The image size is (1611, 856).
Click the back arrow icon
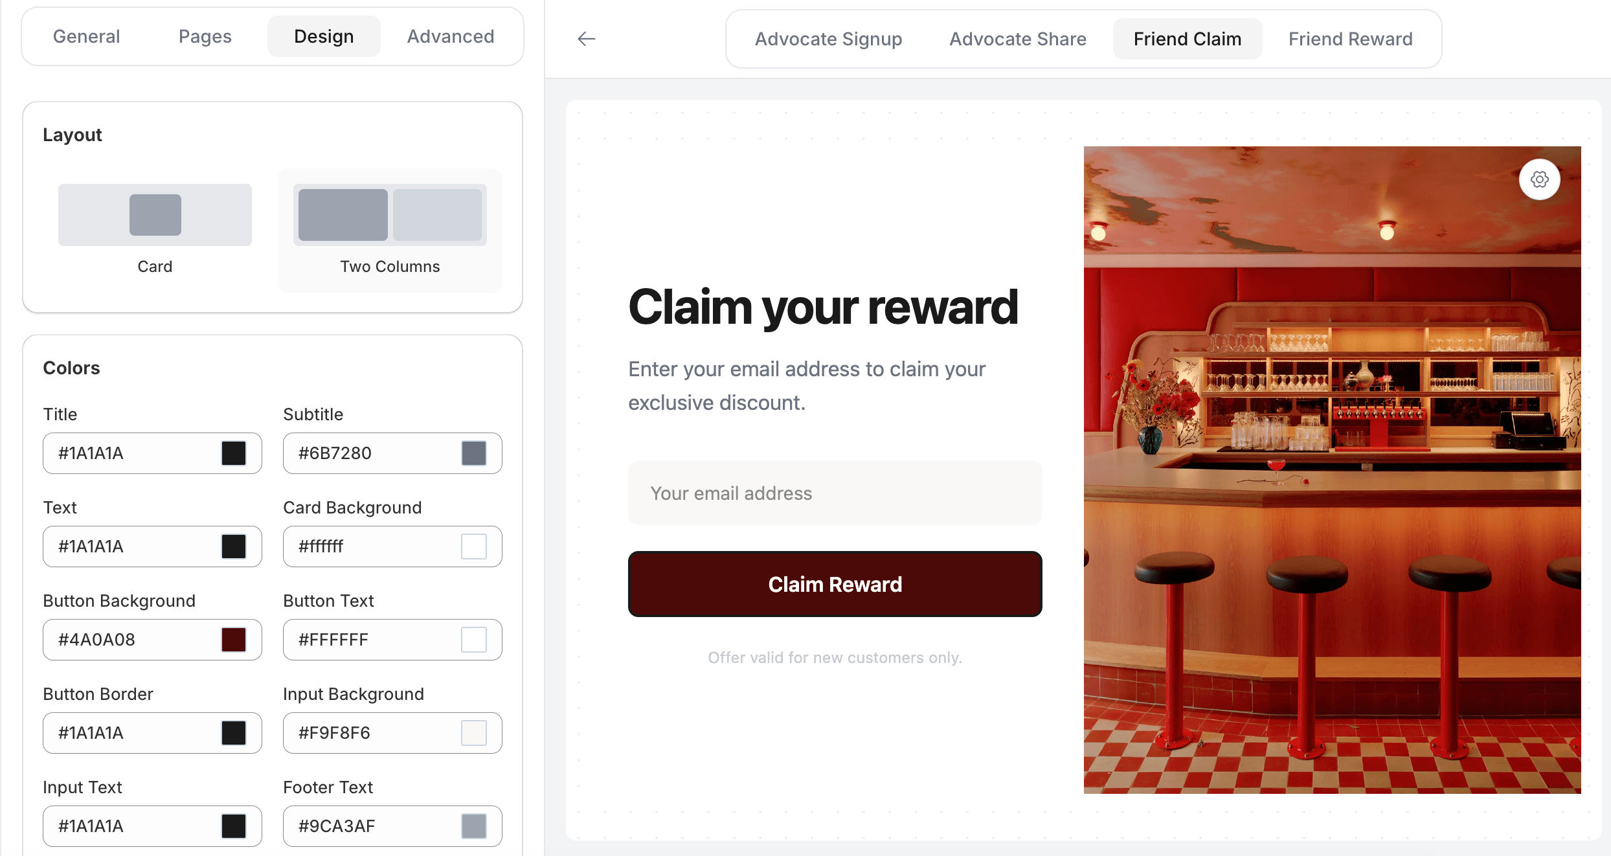coord(586,39)
